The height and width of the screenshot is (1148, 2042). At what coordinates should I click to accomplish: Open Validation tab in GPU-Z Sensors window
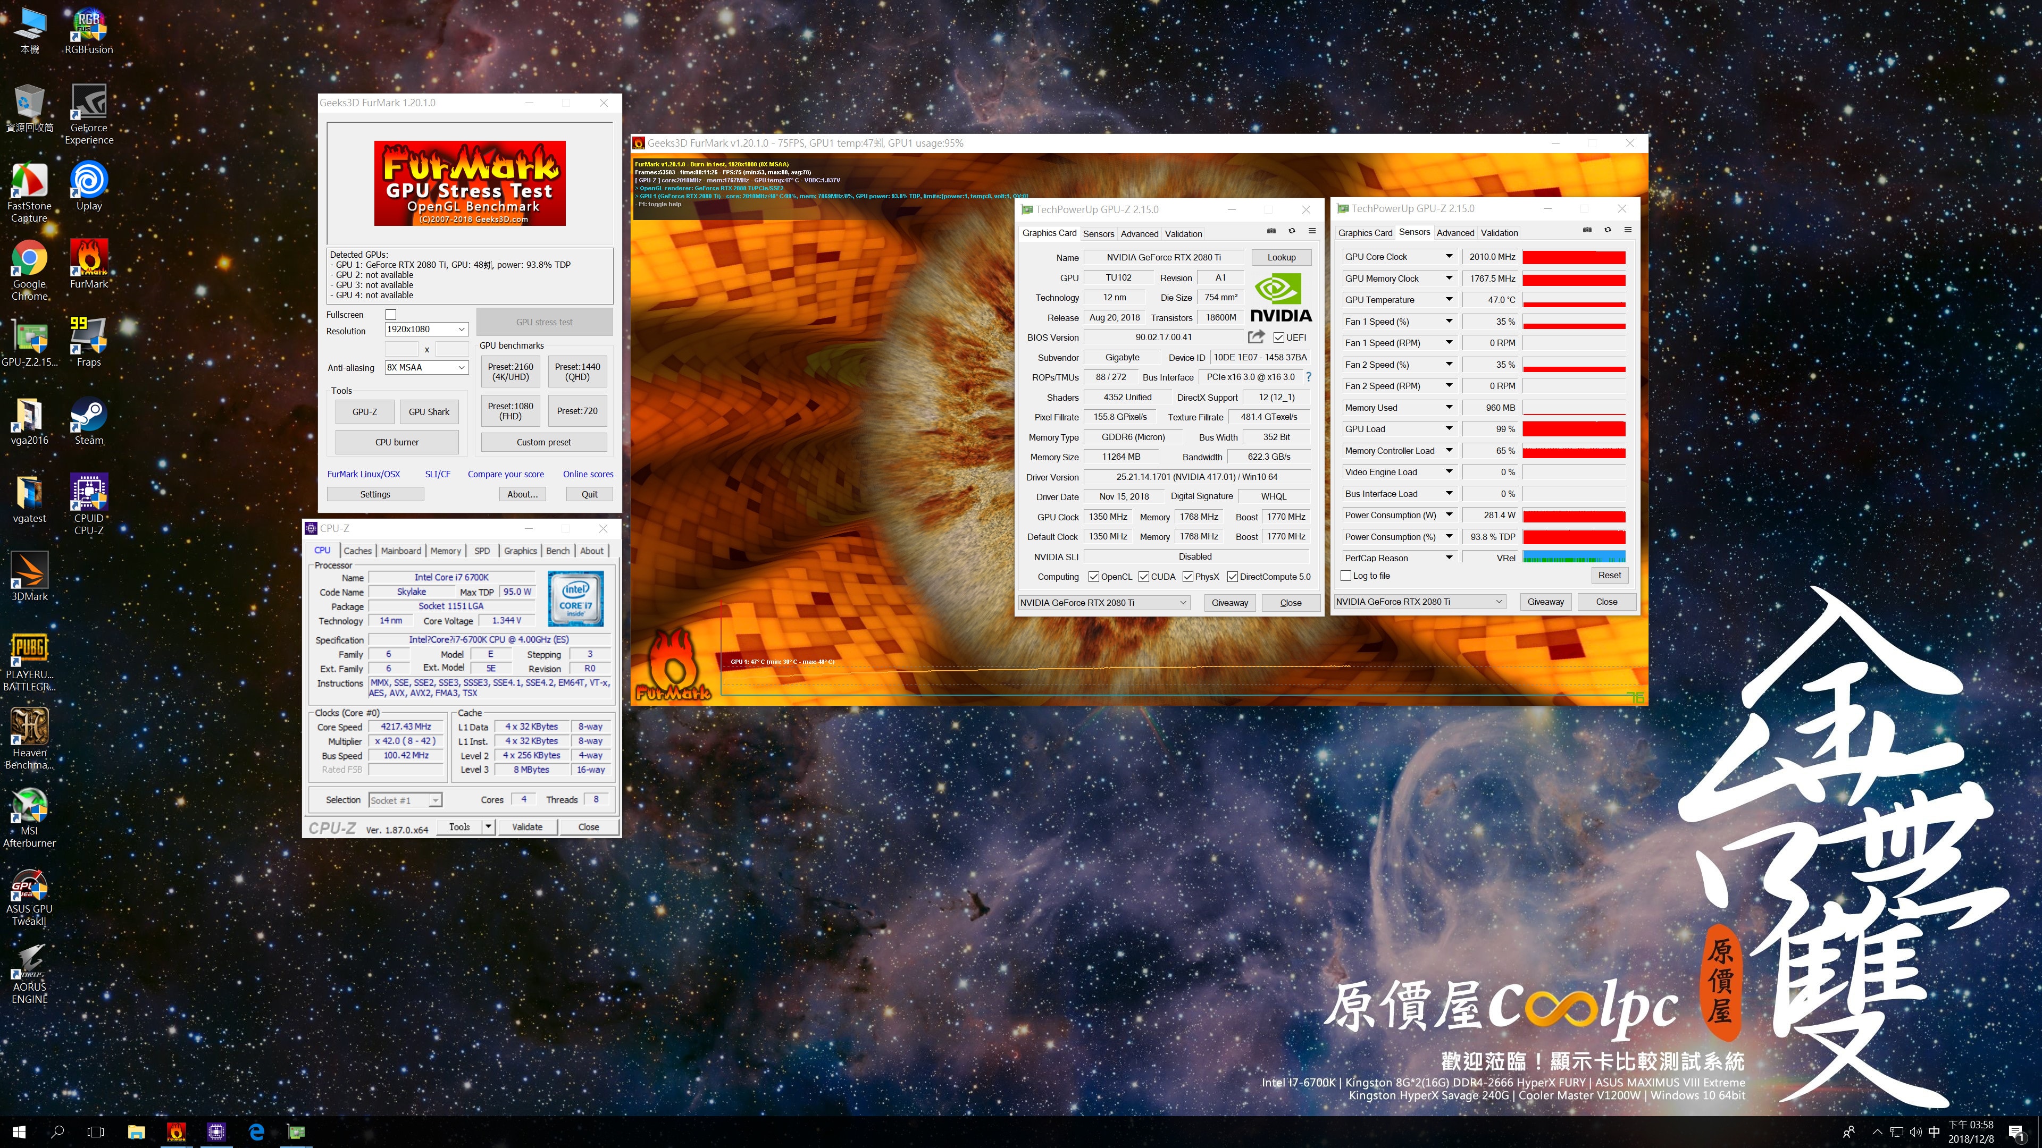point(1499,233)
